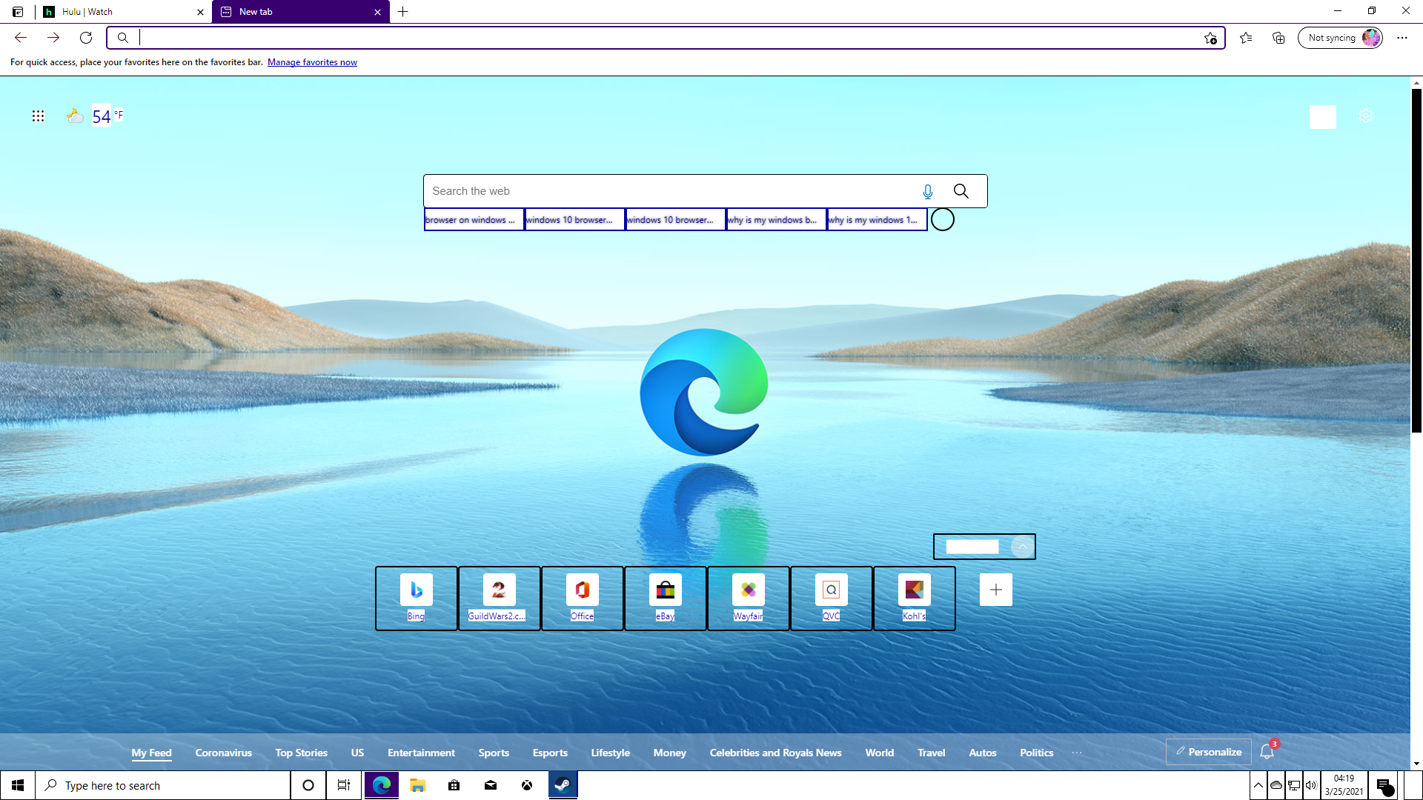
Task: Click the web search magnifier button
Action: click(961, 191)
